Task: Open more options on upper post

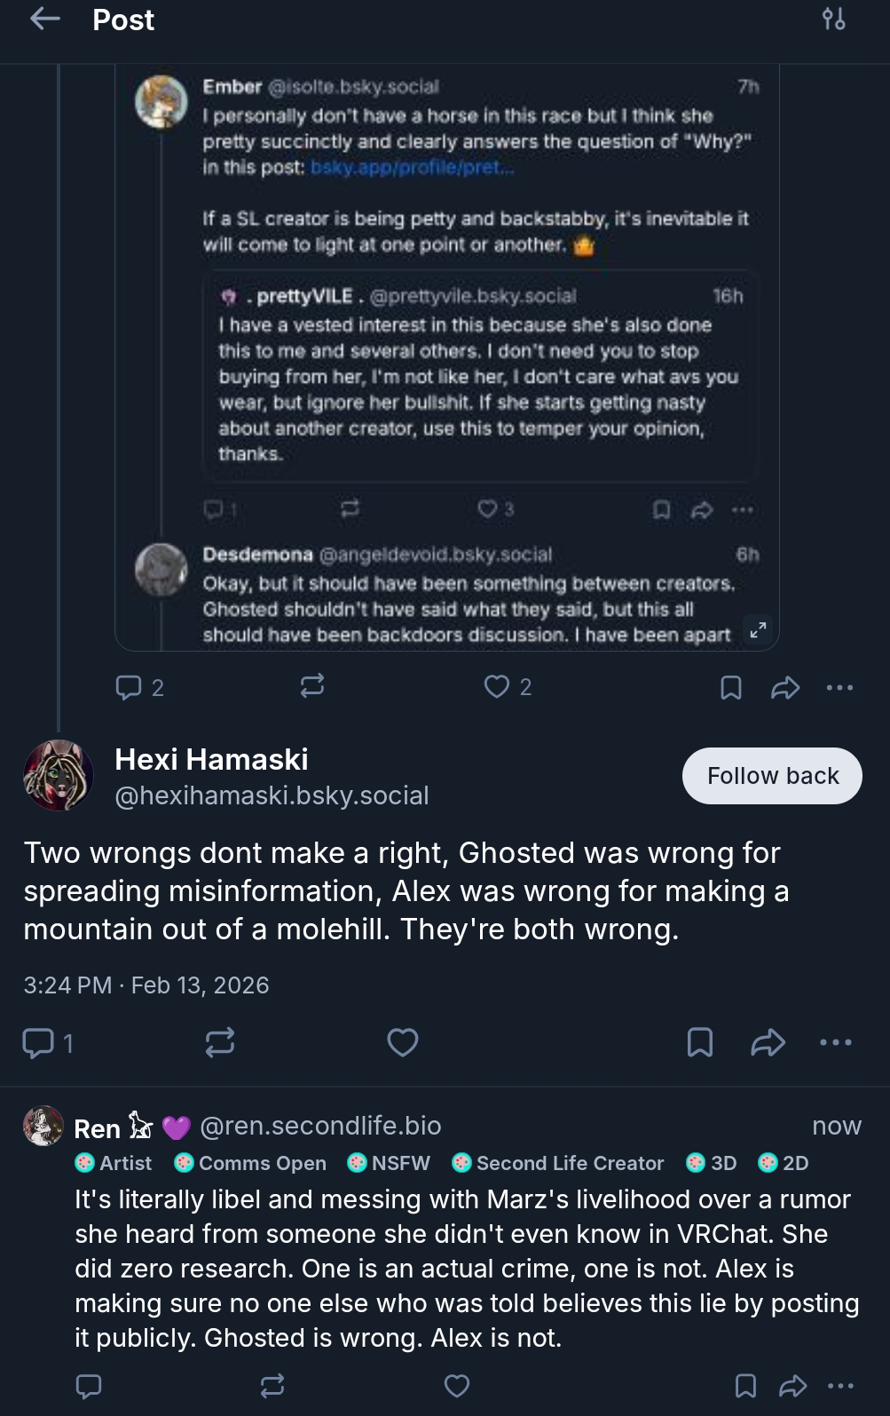Action: [x=839, y=687]
